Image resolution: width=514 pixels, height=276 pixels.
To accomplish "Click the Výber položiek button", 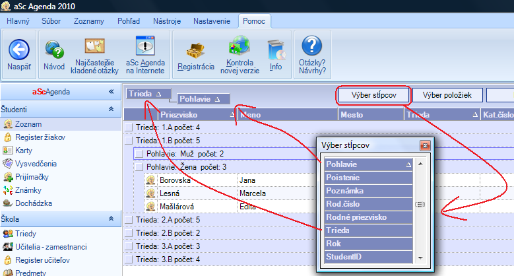I will 447,95.
